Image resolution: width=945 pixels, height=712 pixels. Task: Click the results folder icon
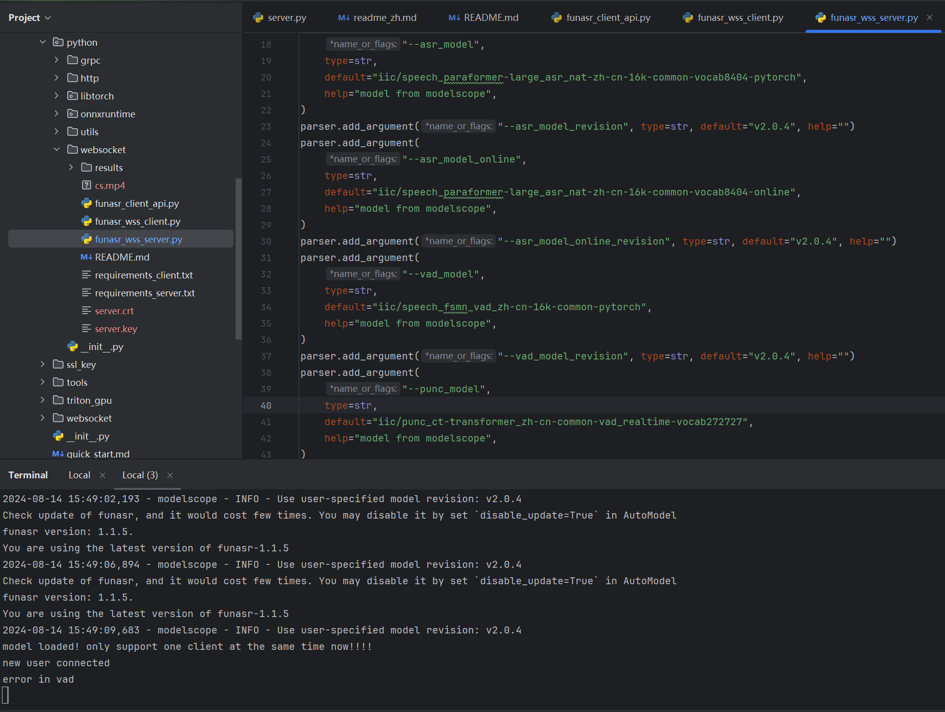(87, 168)
